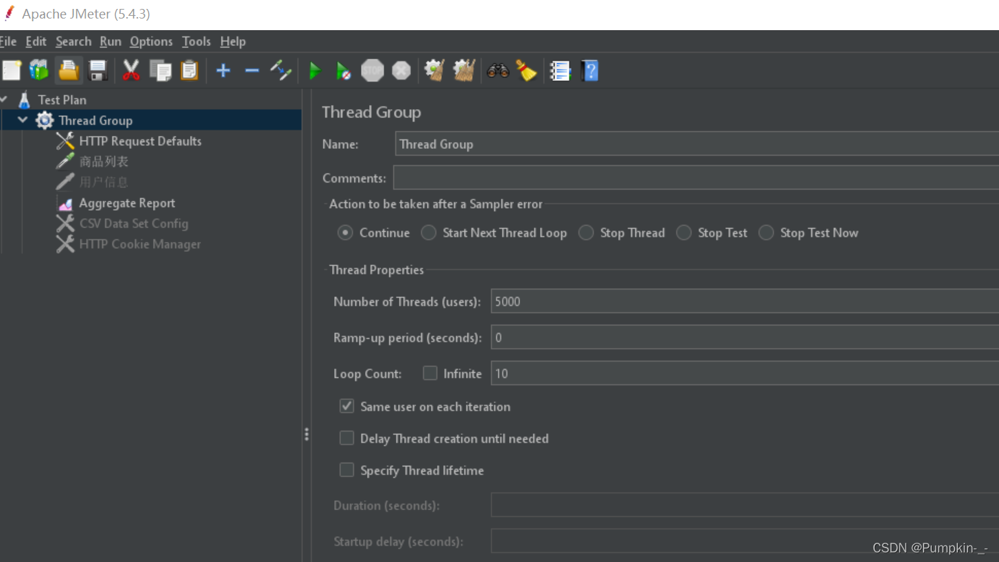Select the Test Plan root node
This screenshot has width=999, height=562.
[x=62, y=99]
